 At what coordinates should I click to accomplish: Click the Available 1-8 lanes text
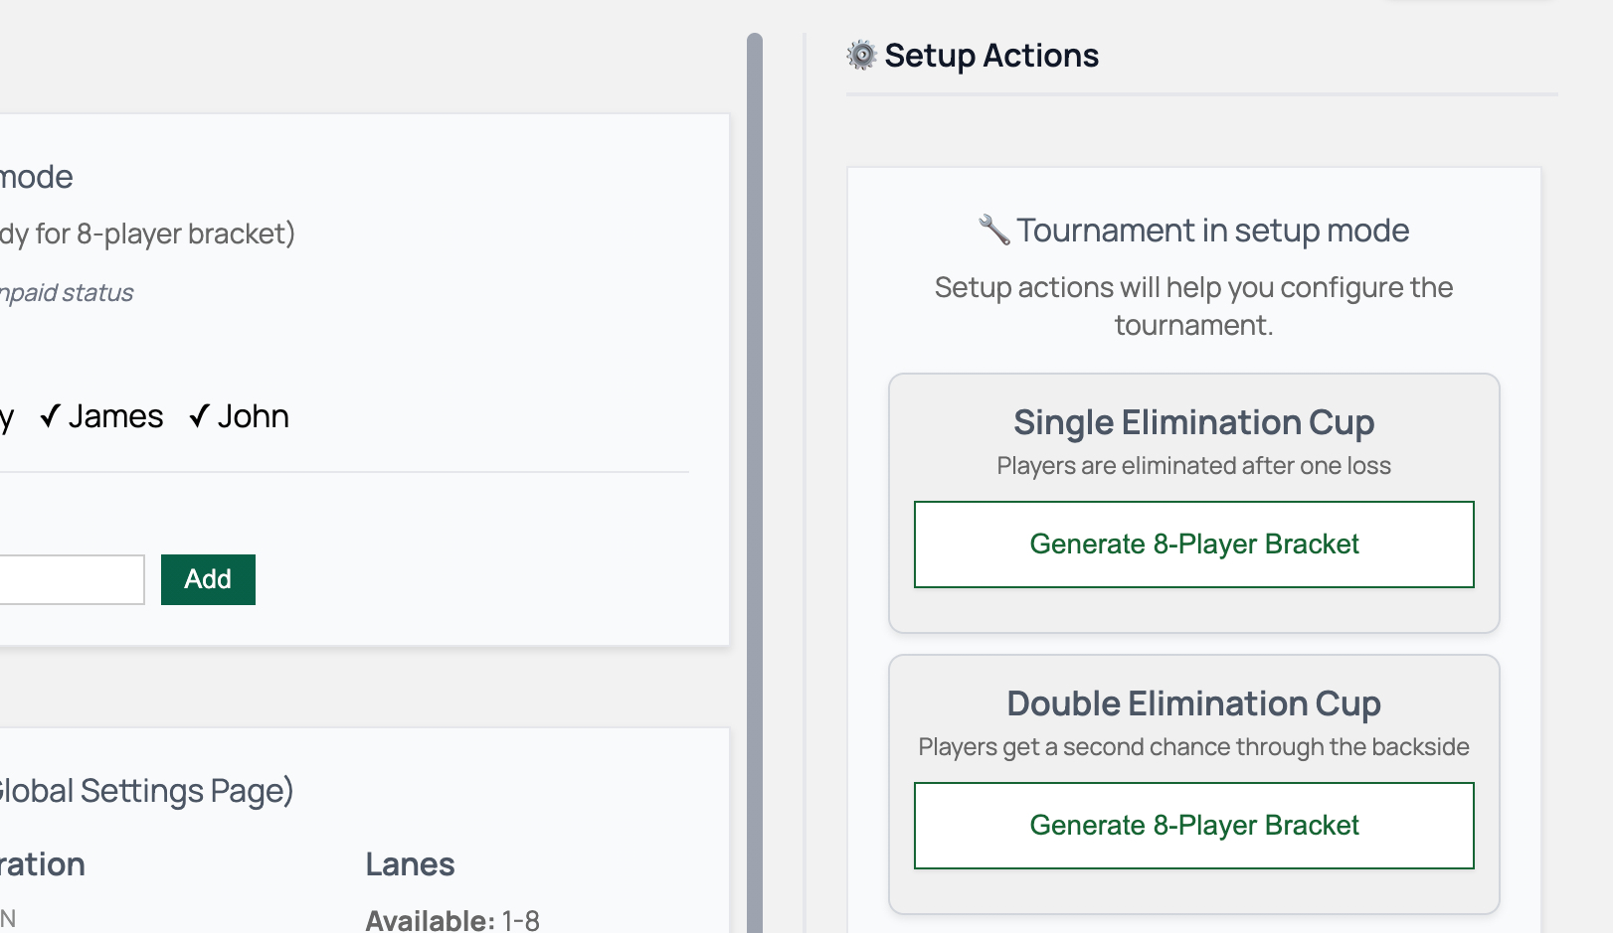click(x=450, y=919)
